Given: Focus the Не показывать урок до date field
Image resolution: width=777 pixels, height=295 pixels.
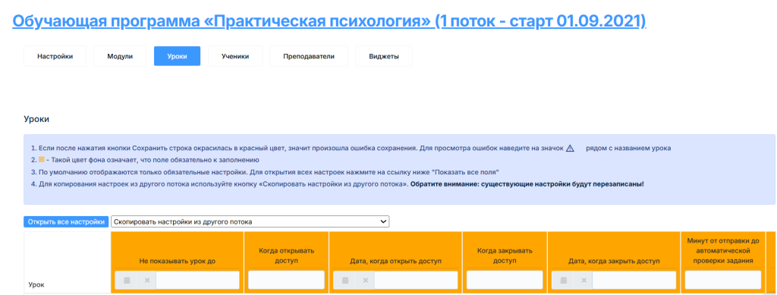Looking at the screenshot, I should [x=197, y=280].
